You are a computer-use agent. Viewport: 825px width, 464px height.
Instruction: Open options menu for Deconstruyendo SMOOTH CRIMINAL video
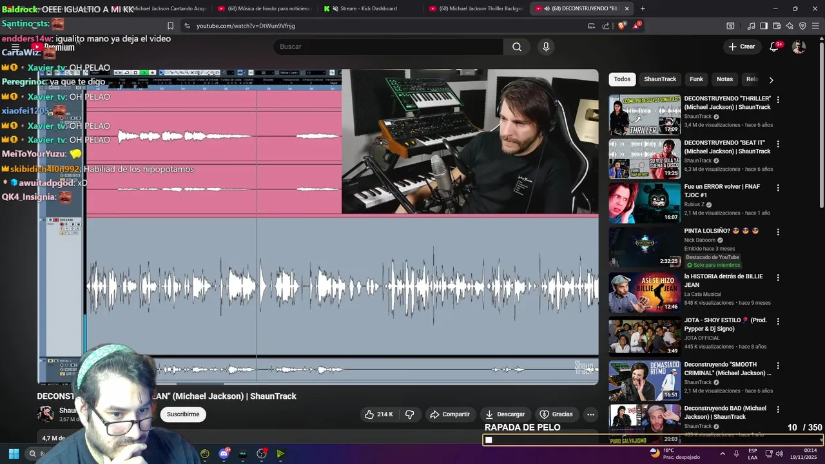point(778,365)
